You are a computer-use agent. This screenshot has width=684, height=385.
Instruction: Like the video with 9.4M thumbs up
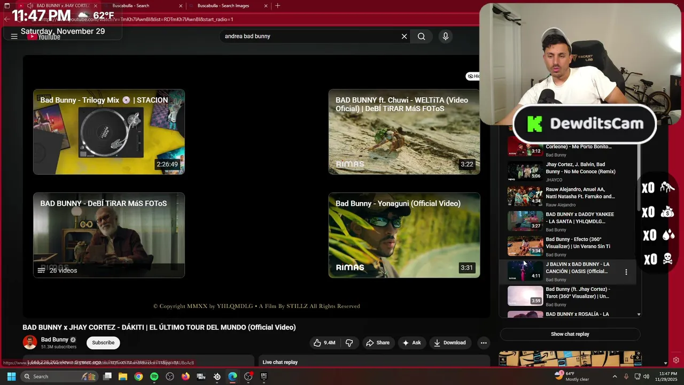pos(325,343)
